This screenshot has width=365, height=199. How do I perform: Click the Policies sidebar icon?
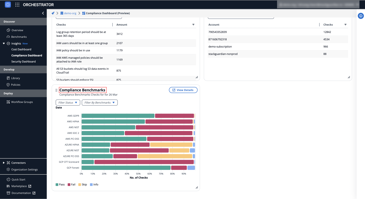[x=8, y=85]
